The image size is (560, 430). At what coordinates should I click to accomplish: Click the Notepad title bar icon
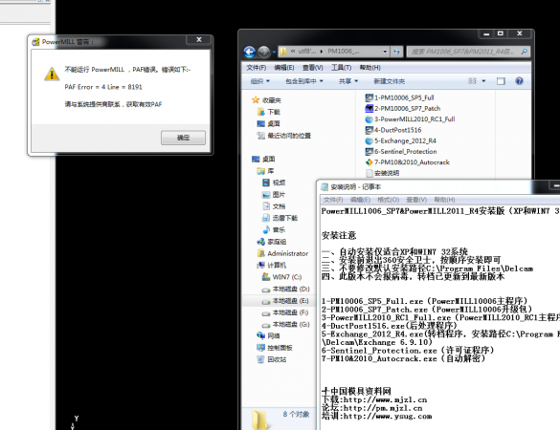click(325, 187)
